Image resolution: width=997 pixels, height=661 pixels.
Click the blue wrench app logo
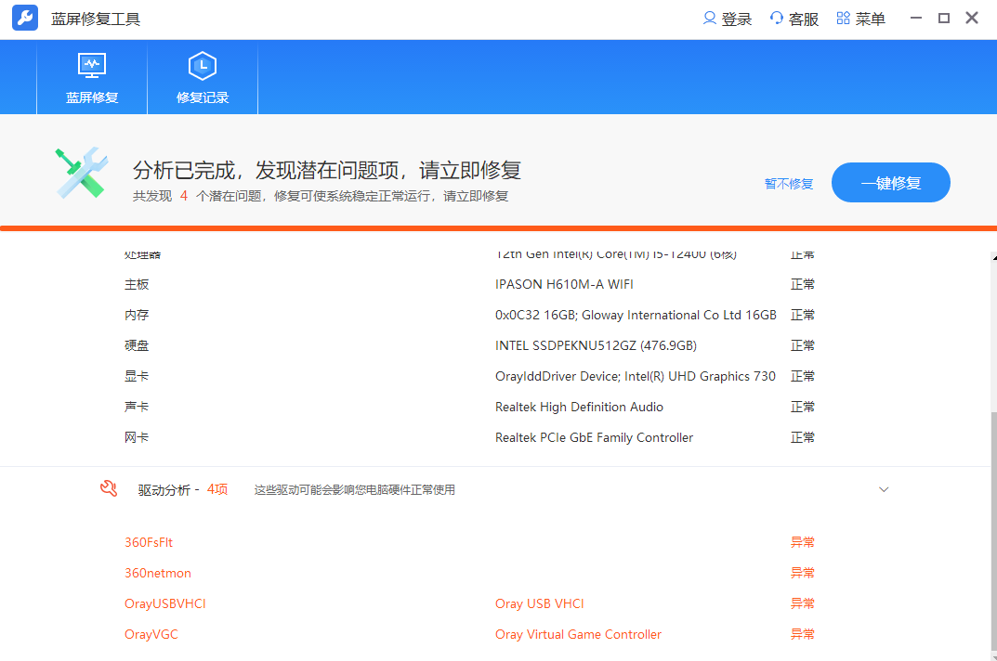coord(25,18)
